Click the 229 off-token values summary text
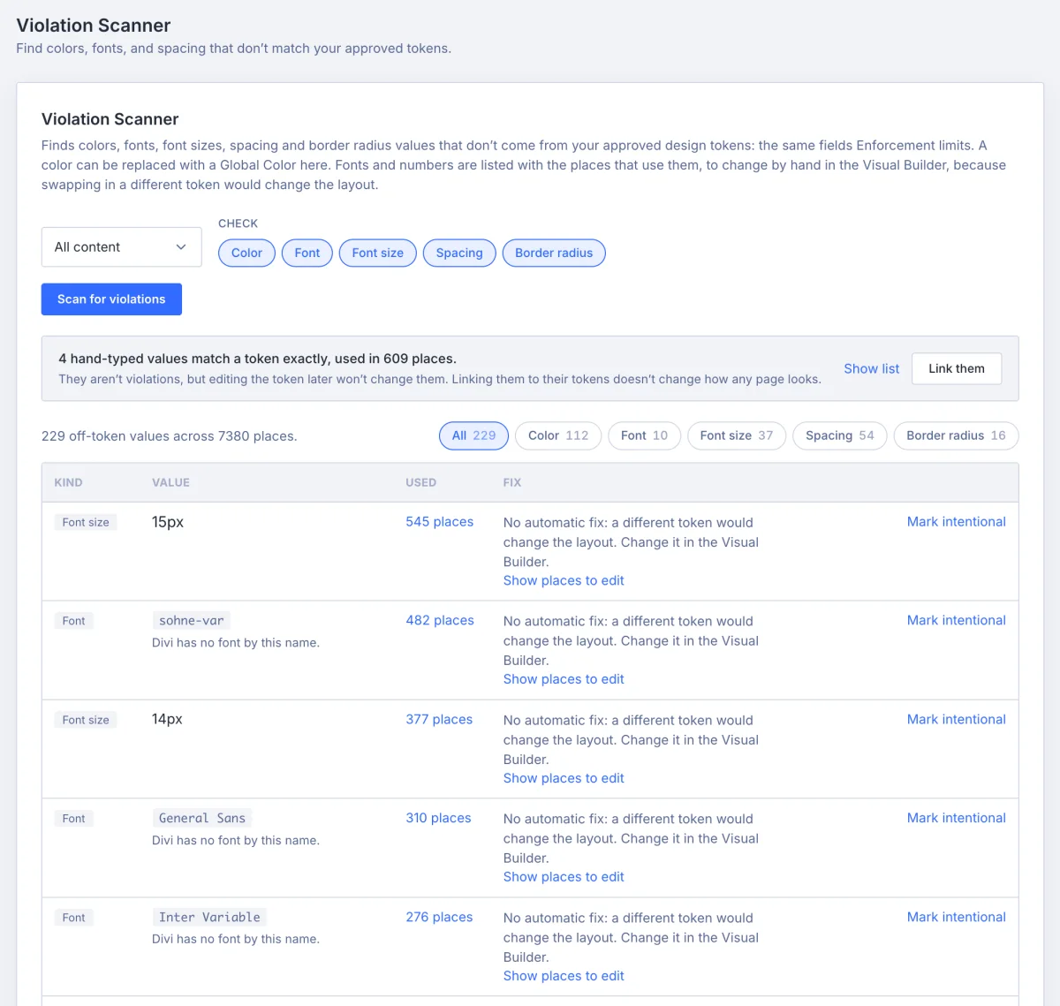The height and width of the screenshot is (1006, 1060). click(170, 436)
